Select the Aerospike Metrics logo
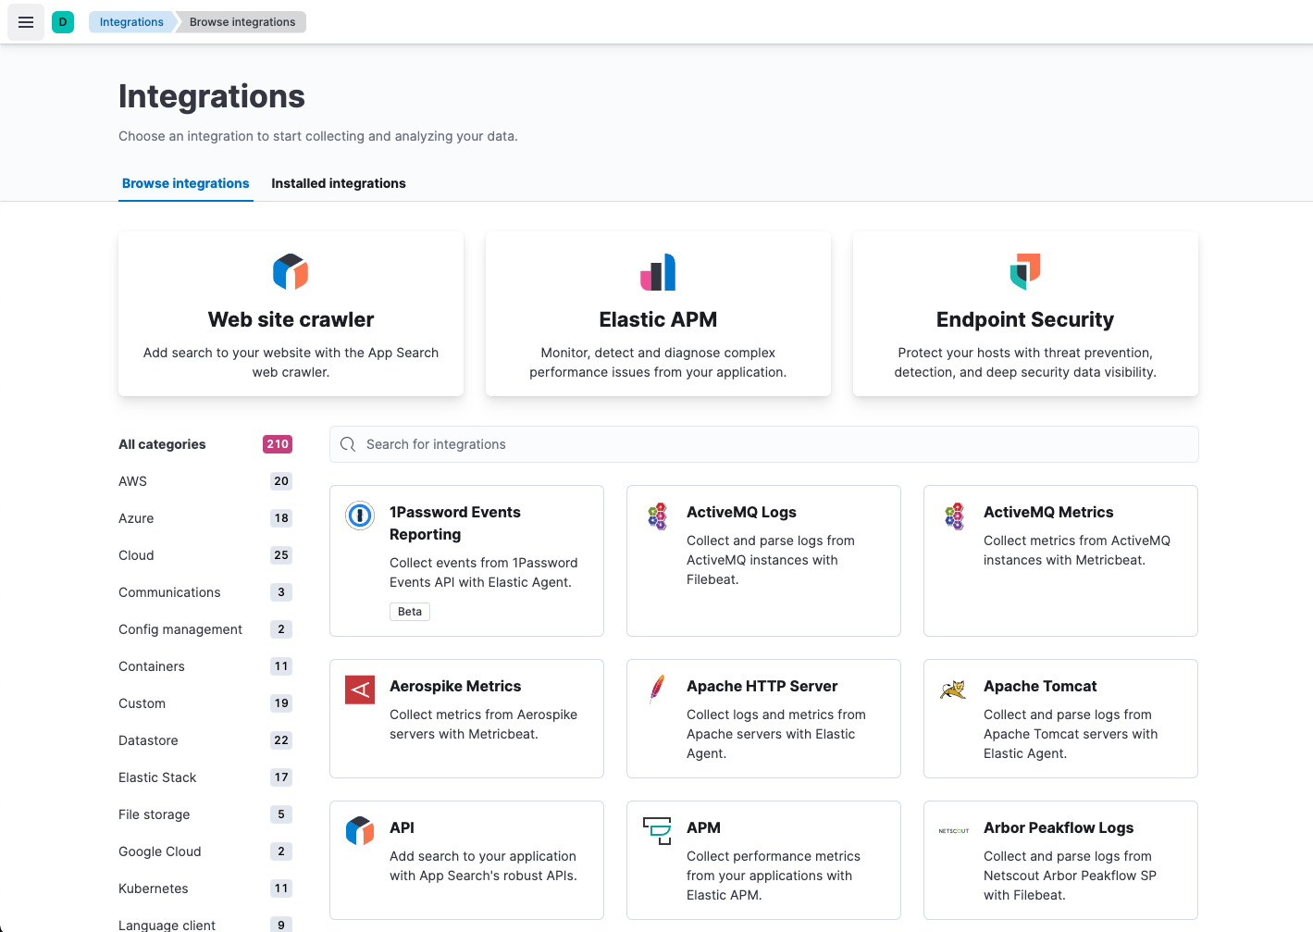The height and width of the screenshot is (932, 1313). (x=360, y=690)
